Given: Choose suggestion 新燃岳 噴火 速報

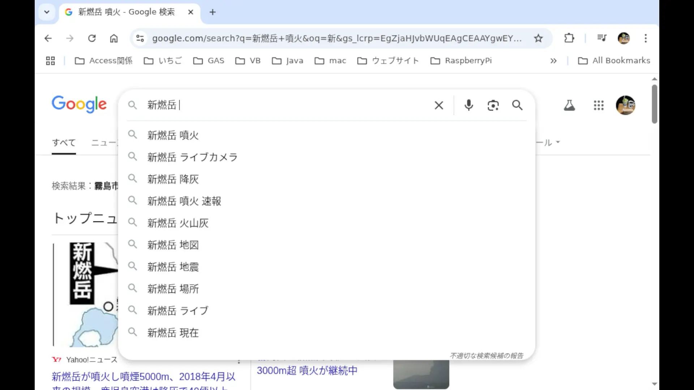Looking at the screenshot, I should tap(326, 201).
